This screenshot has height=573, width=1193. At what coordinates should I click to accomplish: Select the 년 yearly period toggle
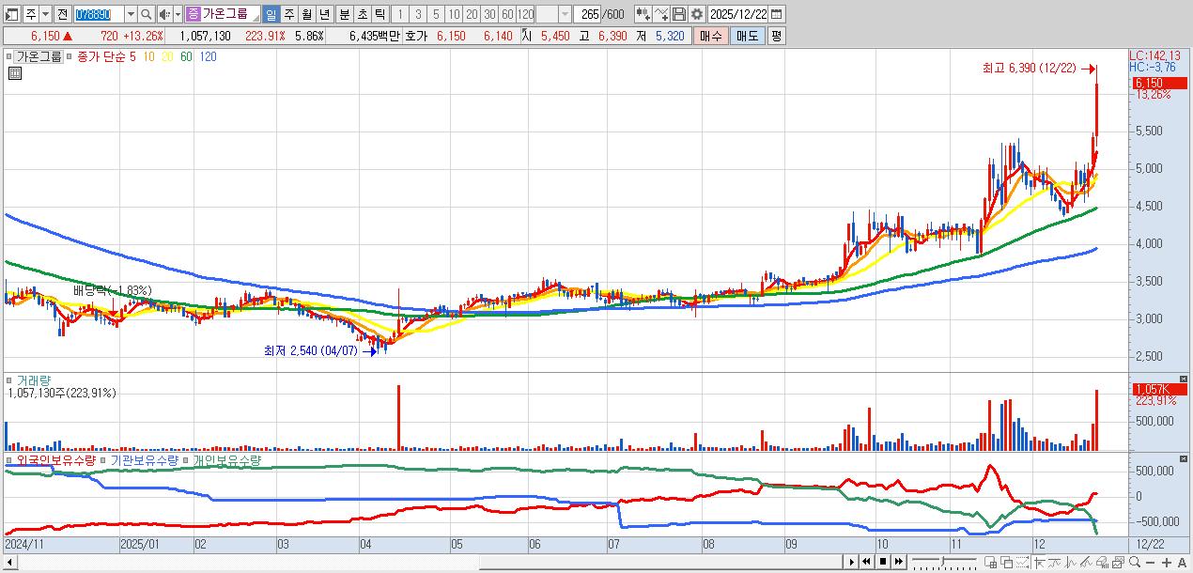coord(324,14)
